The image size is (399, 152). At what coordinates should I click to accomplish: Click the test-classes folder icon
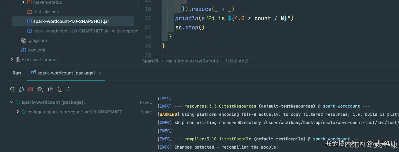point(29,12)
